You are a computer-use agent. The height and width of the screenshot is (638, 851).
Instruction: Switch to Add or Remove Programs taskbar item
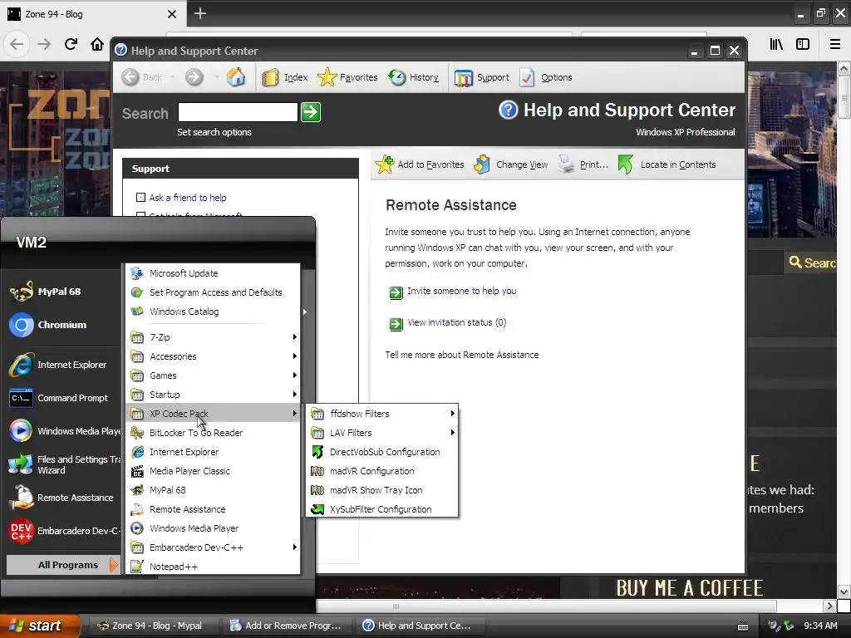click(287, 626)
